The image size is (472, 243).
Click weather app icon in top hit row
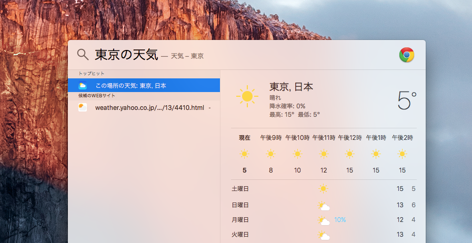83,85
